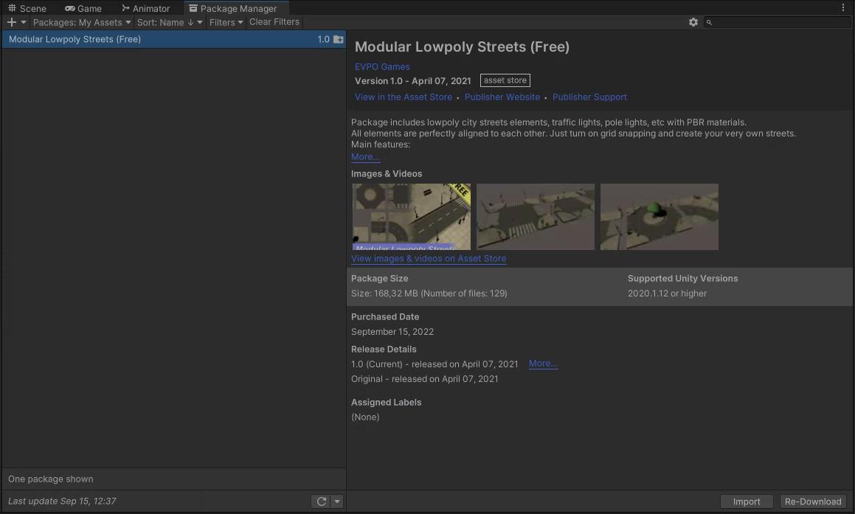Switch to the Scene tab
This screenshot has height=514, width=855.
click(27, 9)
